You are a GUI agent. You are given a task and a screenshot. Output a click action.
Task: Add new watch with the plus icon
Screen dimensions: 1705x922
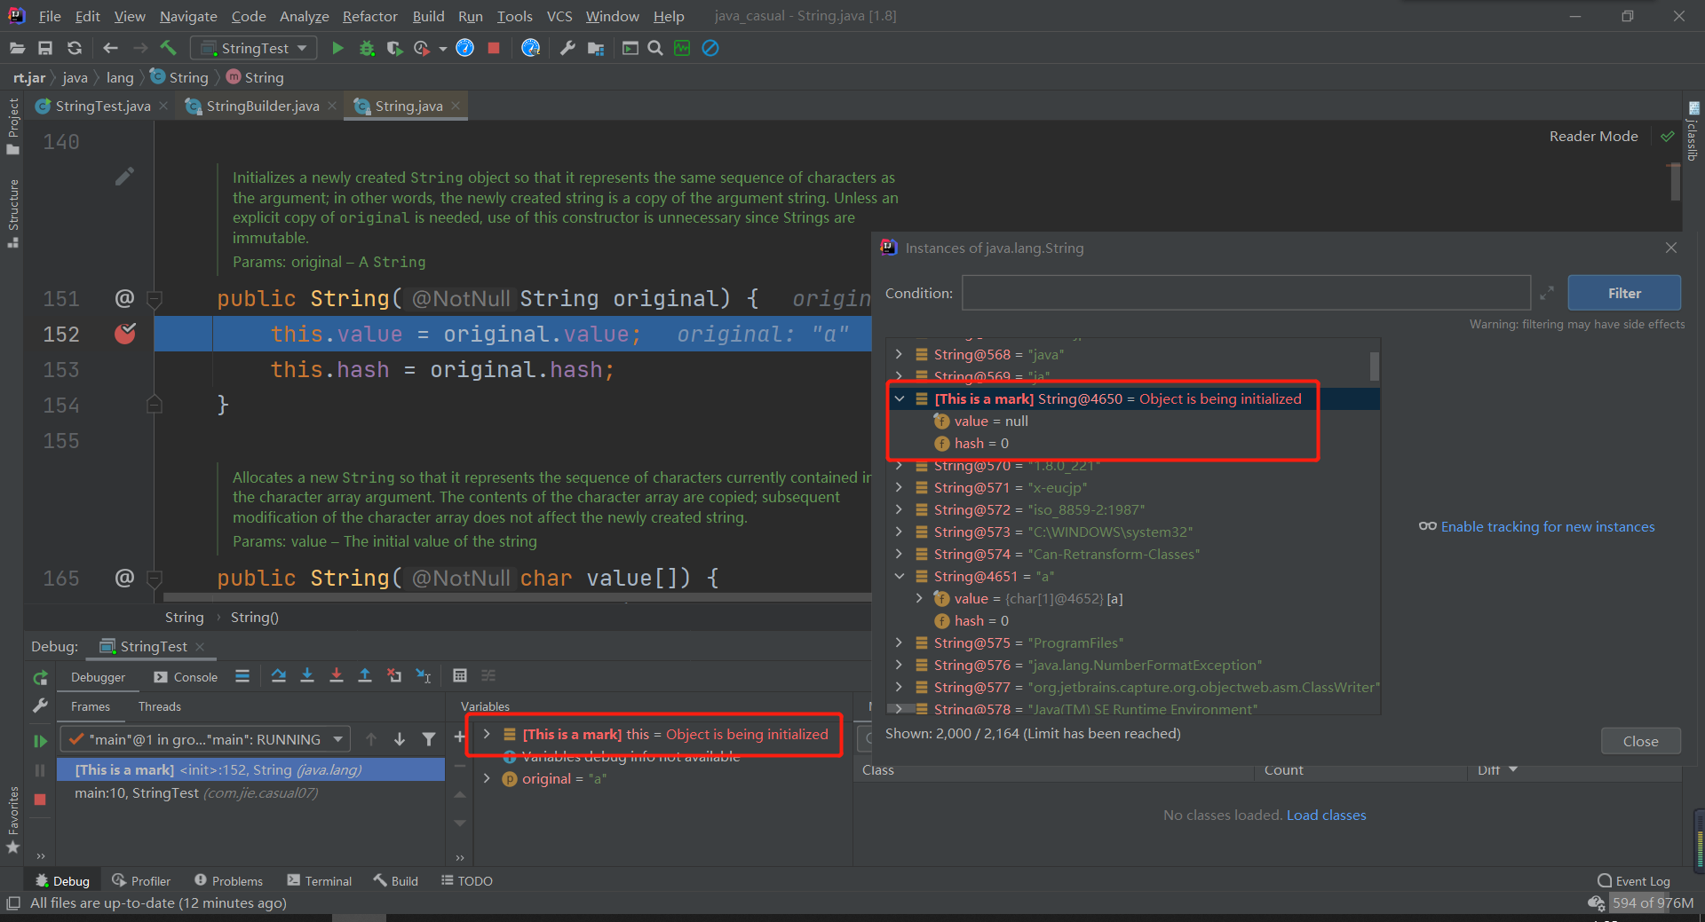point(460,737)
